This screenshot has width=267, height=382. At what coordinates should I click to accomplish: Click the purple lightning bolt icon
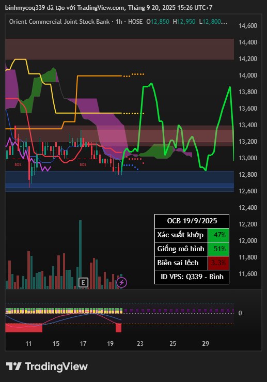click(x=122, y=283)
